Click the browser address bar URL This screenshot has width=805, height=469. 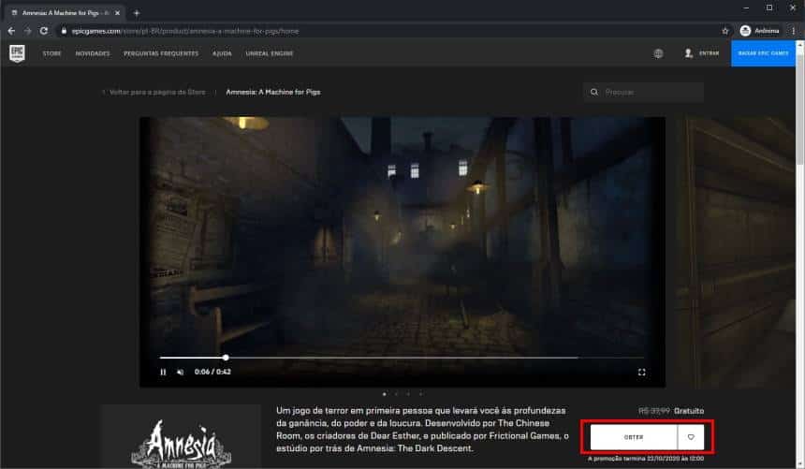click(x=184, y=31)
